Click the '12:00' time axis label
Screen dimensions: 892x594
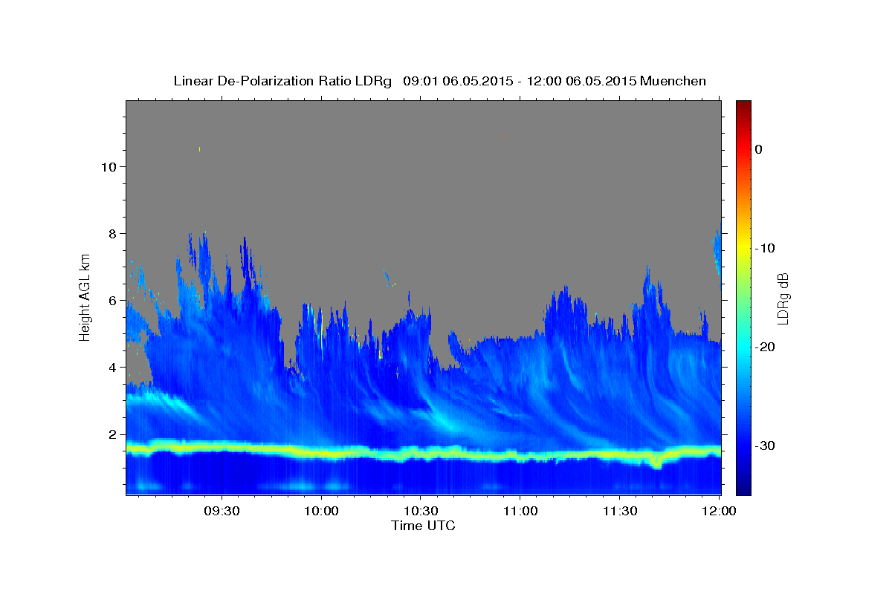click(718, 512)
